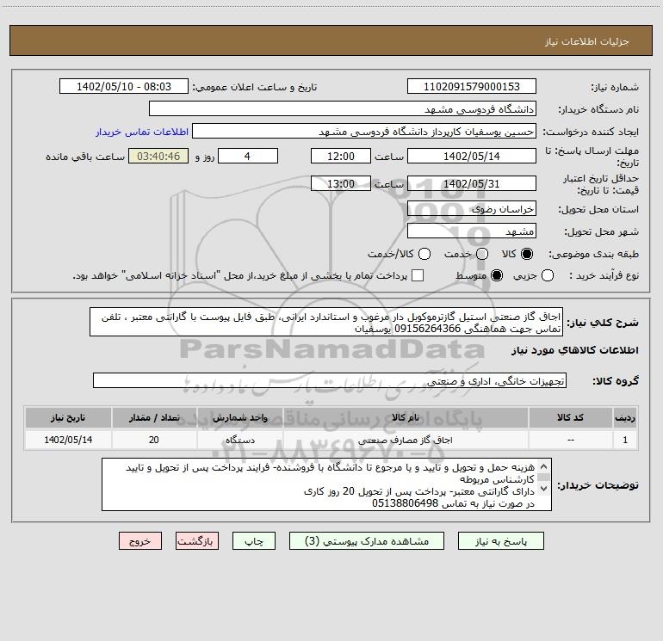Choose the متوسط purchase type radio
This screenshot has width=663, height=641.
497,275
